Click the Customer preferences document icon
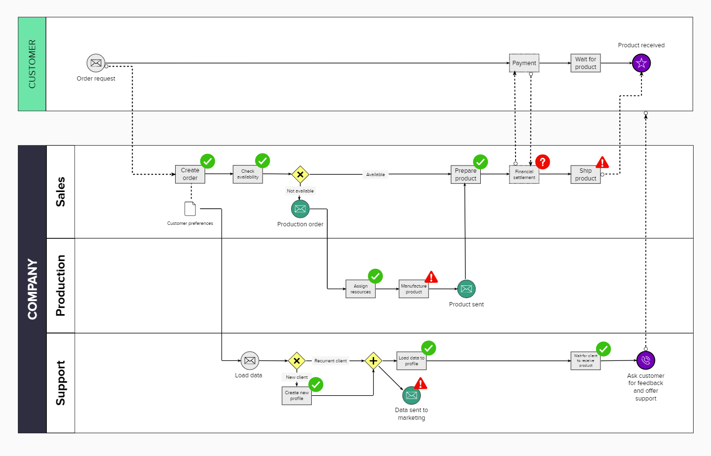 point(190,208)
